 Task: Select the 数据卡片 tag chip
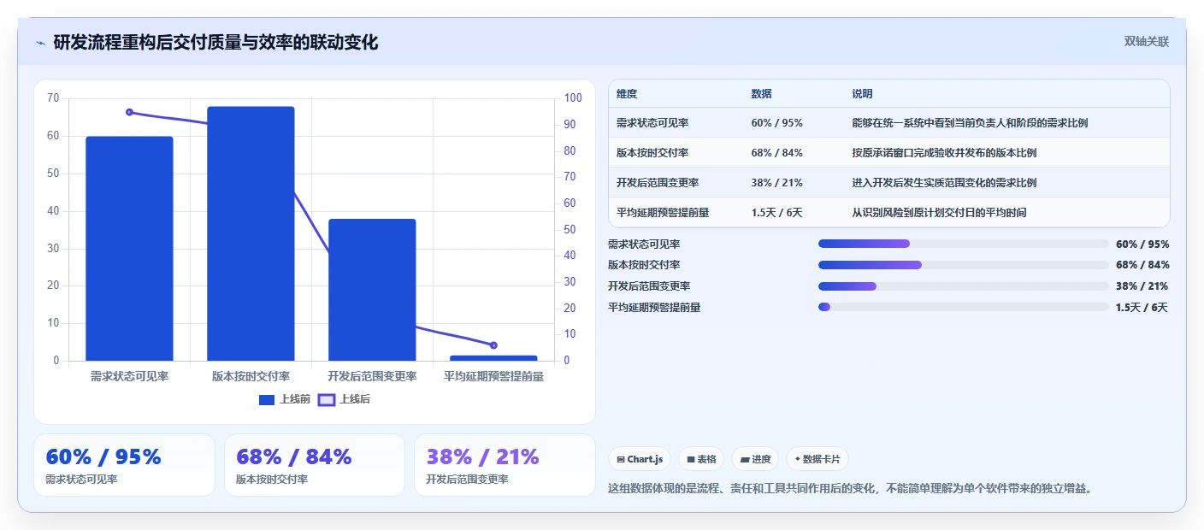pyautogui.click(x=817, y=459)
